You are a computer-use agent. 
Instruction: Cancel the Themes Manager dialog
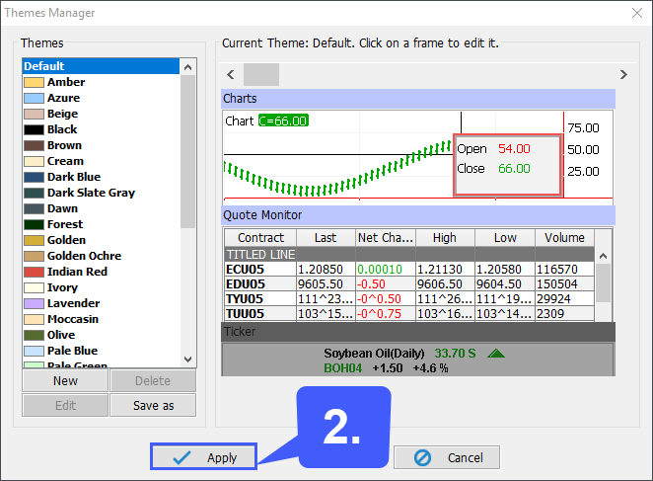(x=447, y=457)
